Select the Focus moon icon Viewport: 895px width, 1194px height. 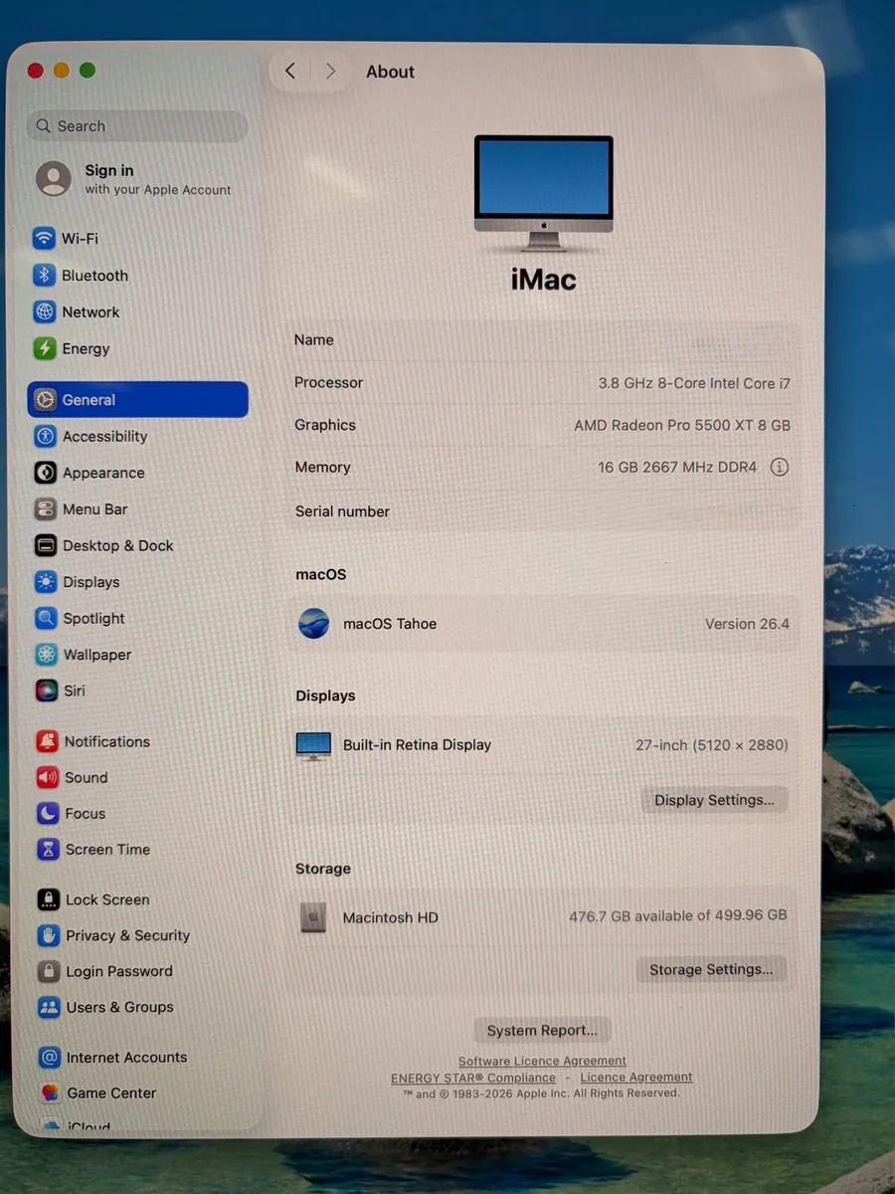(48, 814)
